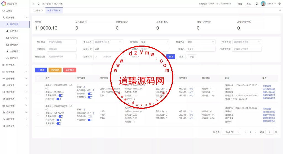Open 工作台 in the sidebar
Screen dimensions: 283x154
(15, 11)
